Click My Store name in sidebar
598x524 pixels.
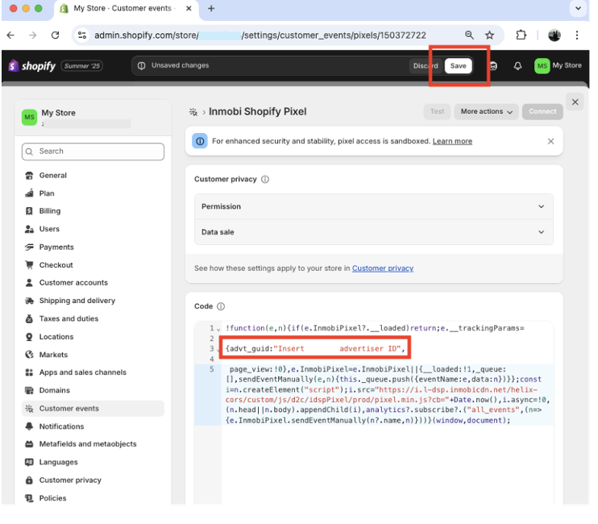coord(58,113)
